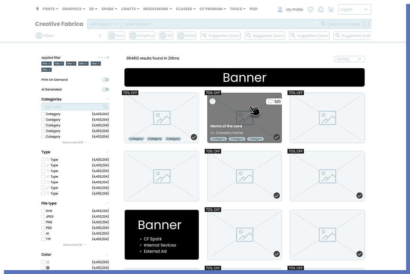Open the Sorting dropdown

click(x=349, y=59)
